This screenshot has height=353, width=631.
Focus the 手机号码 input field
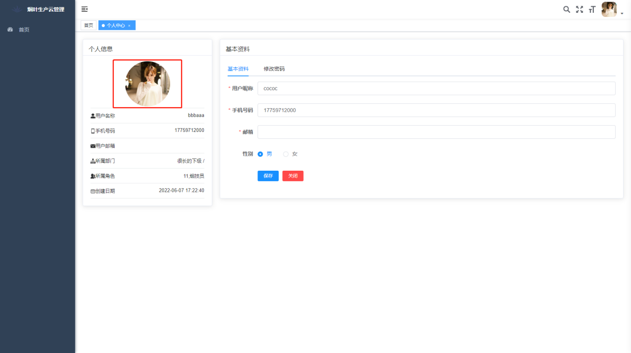pyautogui.click(x=436, y=110)
